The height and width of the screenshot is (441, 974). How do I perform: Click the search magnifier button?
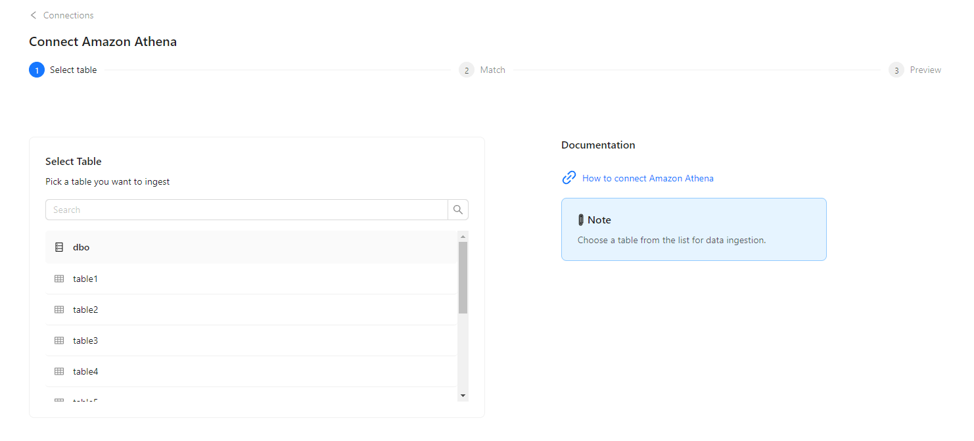coord(458,210)
